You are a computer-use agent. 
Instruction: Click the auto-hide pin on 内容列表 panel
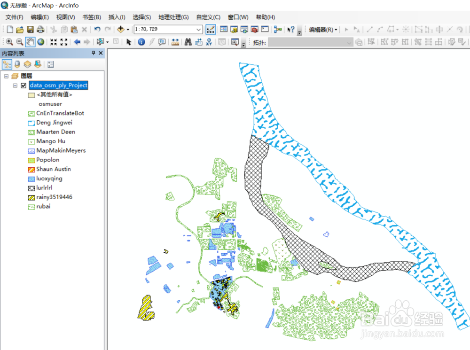click(x=93, y=53)
